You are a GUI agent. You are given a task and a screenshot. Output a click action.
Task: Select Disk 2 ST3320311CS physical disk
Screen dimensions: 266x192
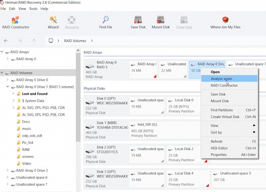coord(106,154)
